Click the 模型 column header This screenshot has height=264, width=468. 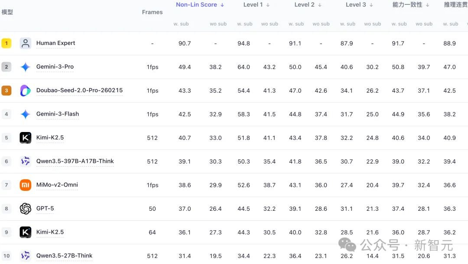click(x=7, y=12)
